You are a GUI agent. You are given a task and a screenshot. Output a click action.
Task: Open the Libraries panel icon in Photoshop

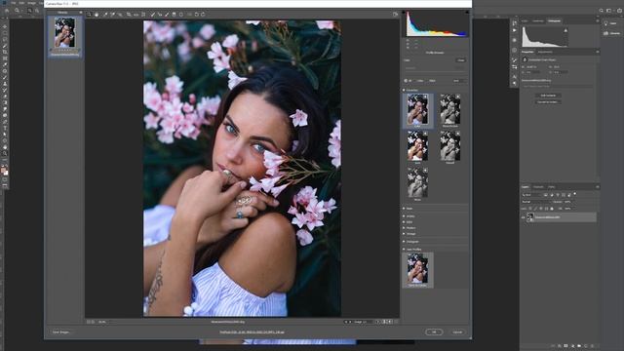606,33
